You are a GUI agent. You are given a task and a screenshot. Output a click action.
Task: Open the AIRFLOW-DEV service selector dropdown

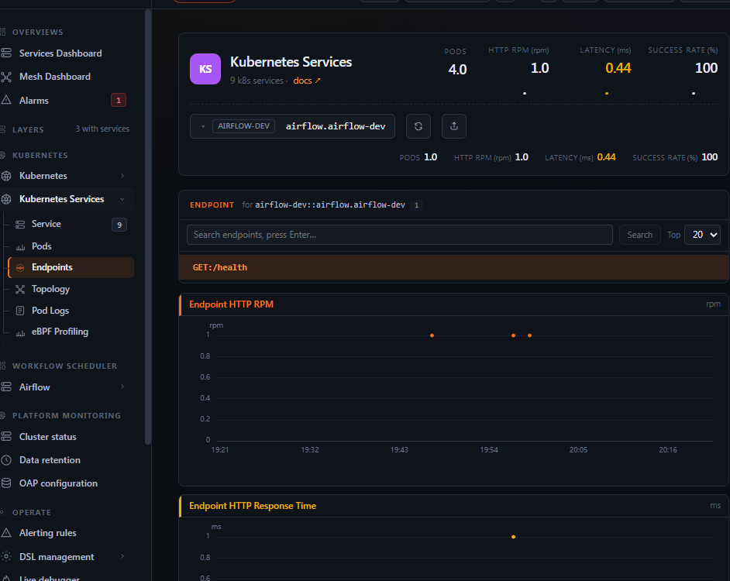[x=292, y=126]
